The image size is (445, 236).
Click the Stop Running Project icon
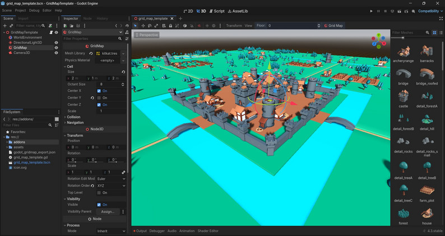point(385,11)
